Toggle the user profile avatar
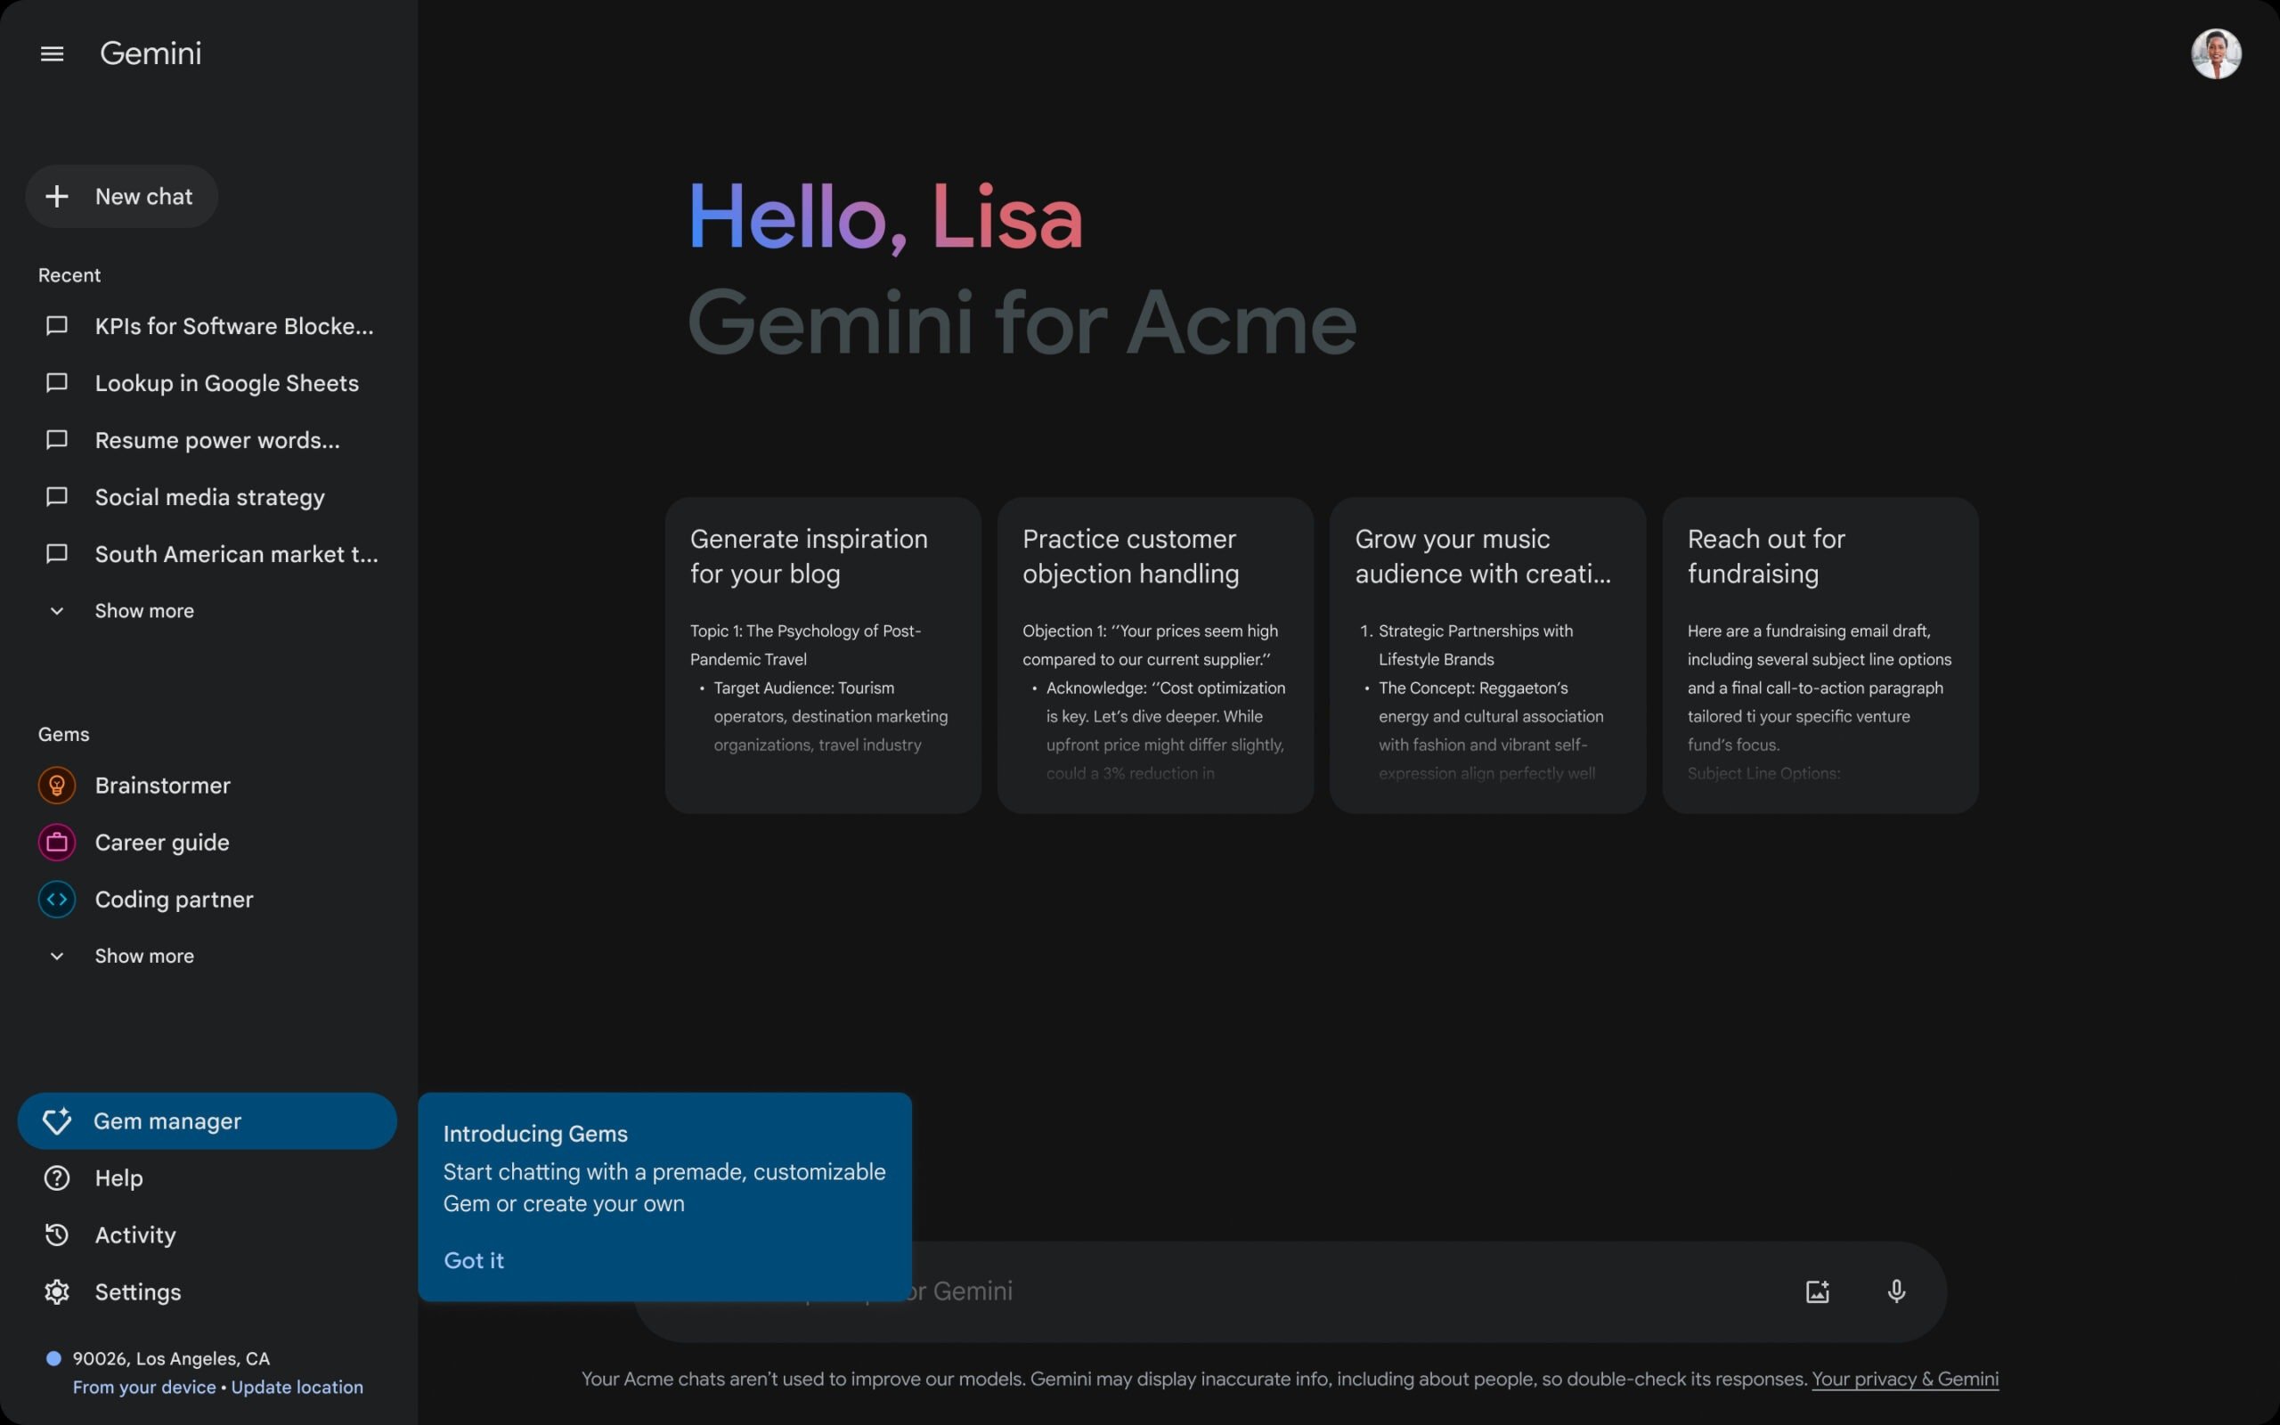 (2216, 53)
